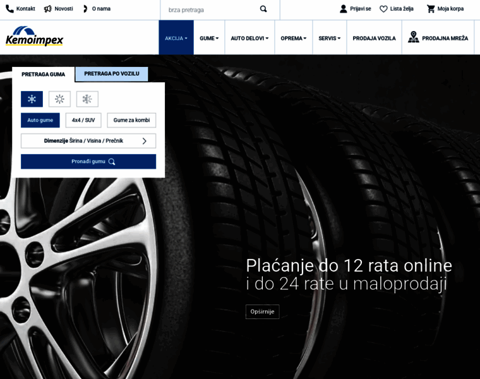This screenshot has width=480, height=379.
Task: Open the Dimenzije Širina / Visina / Prečnik selector
Action: tap(88, 141)
